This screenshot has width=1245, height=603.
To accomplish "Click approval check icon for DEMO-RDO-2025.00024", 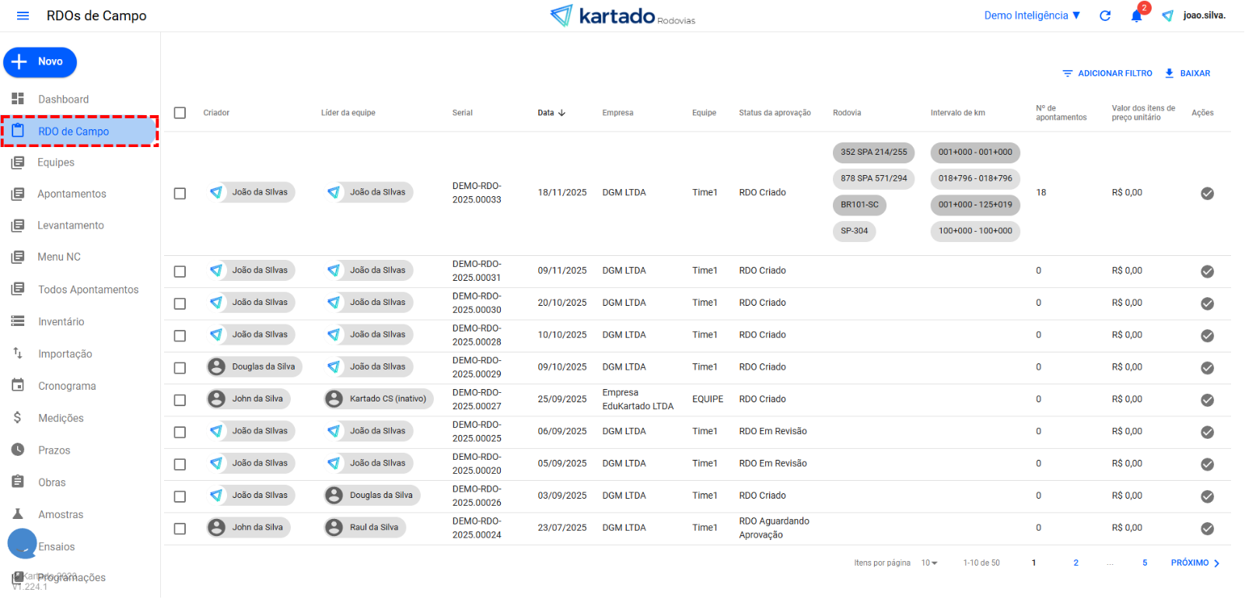I will (1207, 528).
